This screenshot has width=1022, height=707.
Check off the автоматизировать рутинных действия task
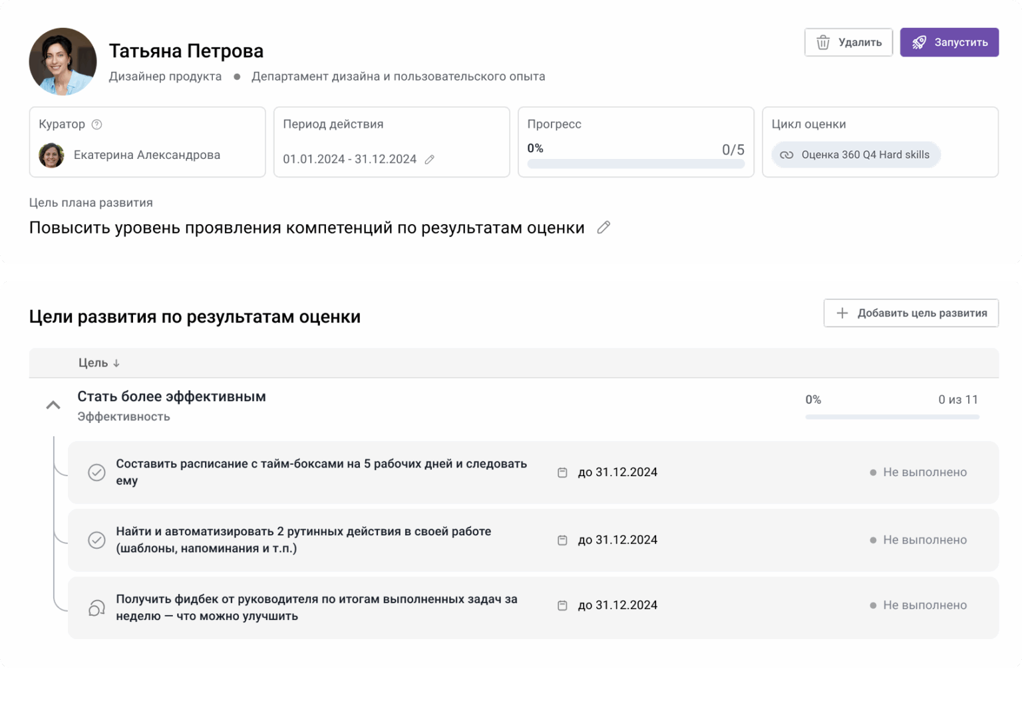[96, 540]
